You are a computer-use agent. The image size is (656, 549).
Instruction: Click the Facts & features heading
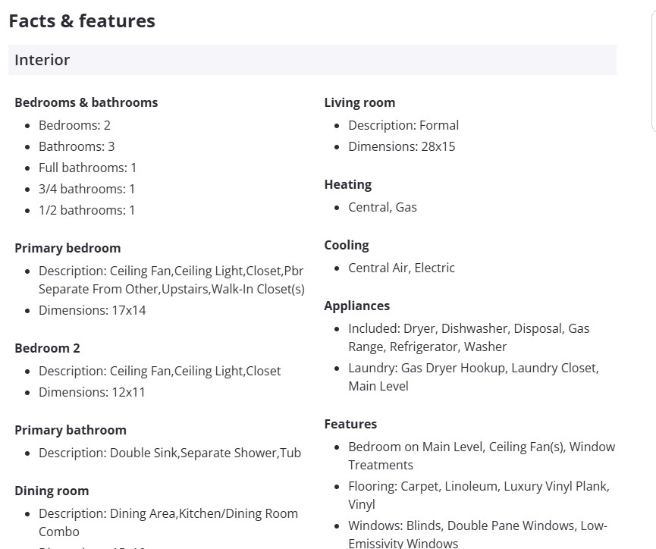pos(82,21)
